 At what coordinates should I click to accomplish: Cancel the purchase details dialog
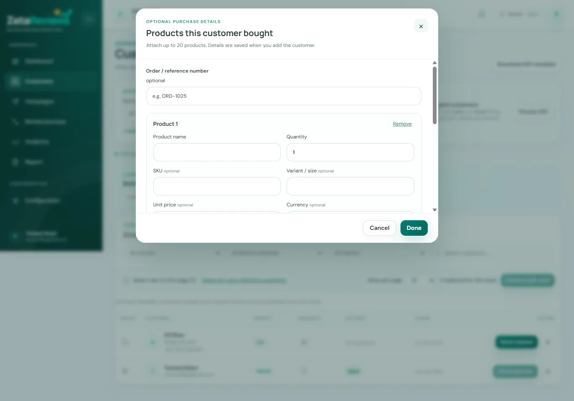coord(379,228)
